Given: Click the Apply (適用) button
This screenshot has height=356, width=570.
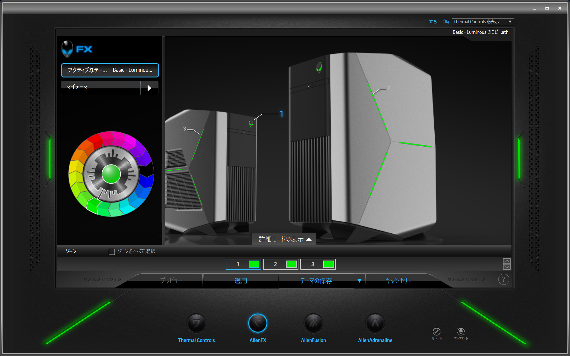Looking at the screenshot, I should (x=241, y=281).
